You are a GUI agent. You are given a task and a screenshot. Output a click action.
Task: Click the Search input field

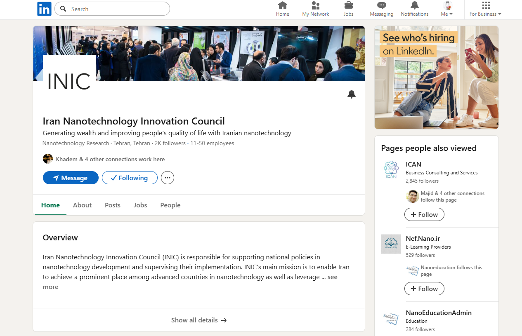click(118, 9)
